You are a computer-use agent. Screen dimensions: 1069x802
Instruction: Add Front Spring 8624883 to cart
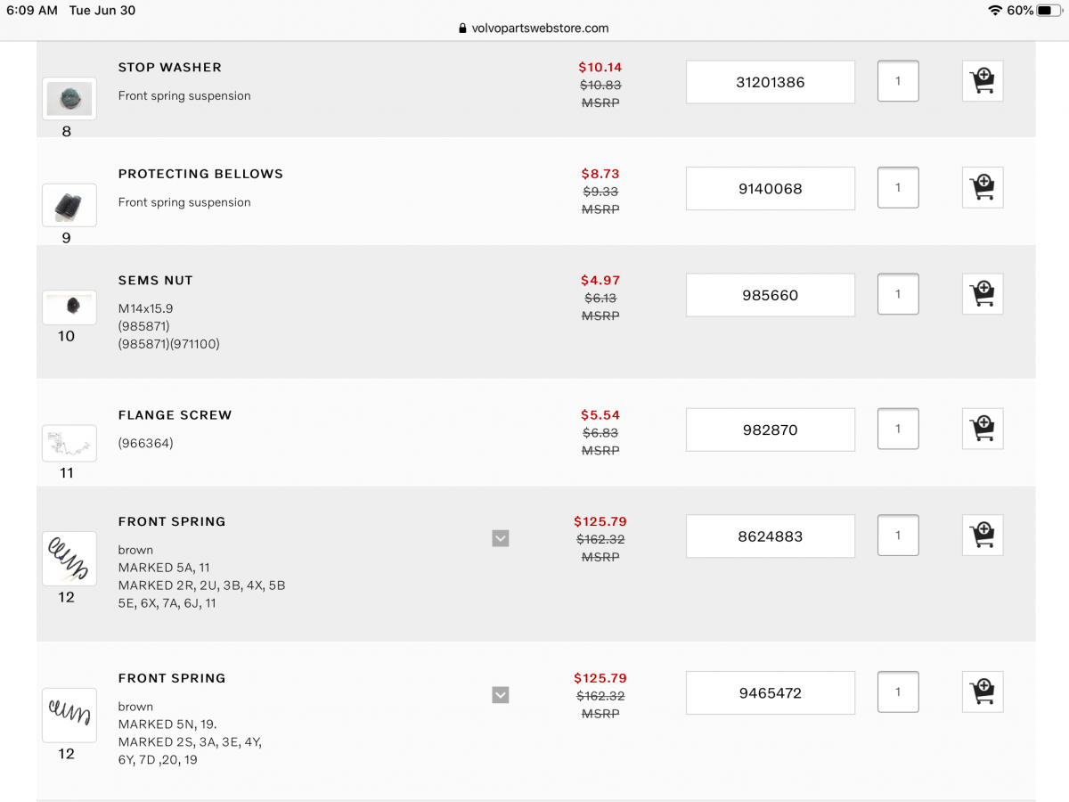point(983,536)
